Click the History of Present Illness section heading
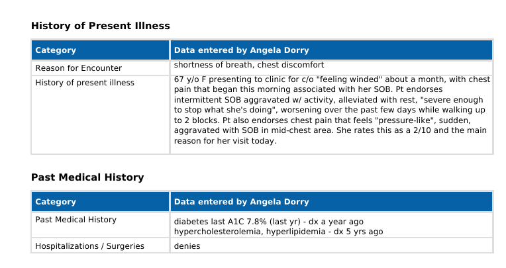The image size is (506, 268). click(100, 26)
